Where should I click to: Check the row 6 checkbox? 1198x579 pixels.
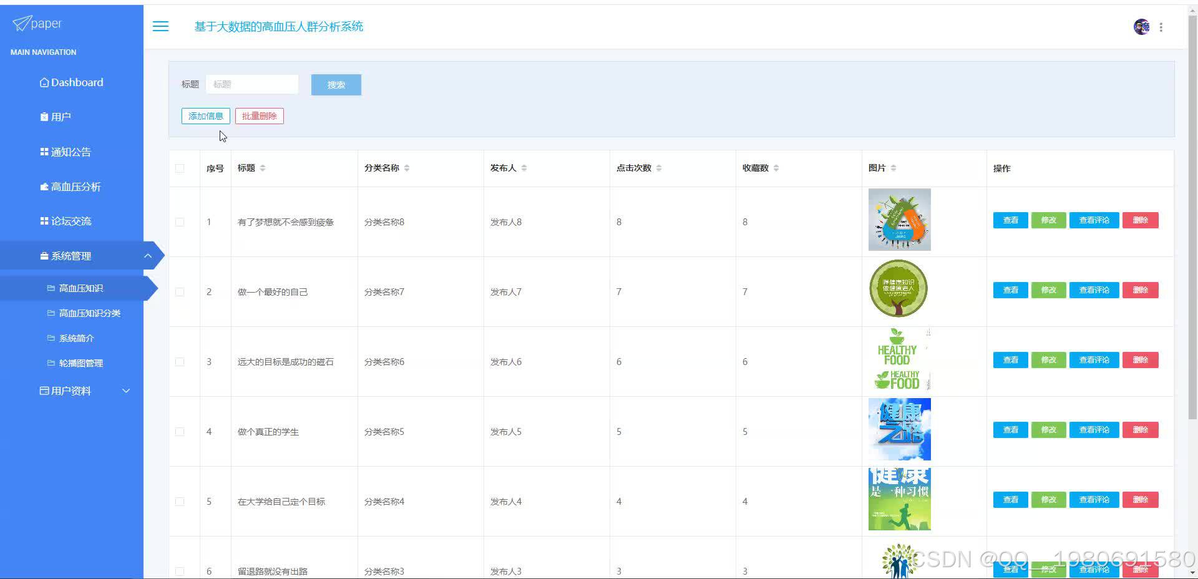(180, 571)
